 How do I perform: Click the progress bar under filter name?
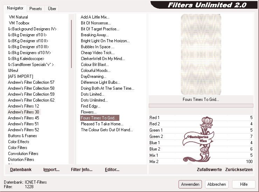point(201,105)
